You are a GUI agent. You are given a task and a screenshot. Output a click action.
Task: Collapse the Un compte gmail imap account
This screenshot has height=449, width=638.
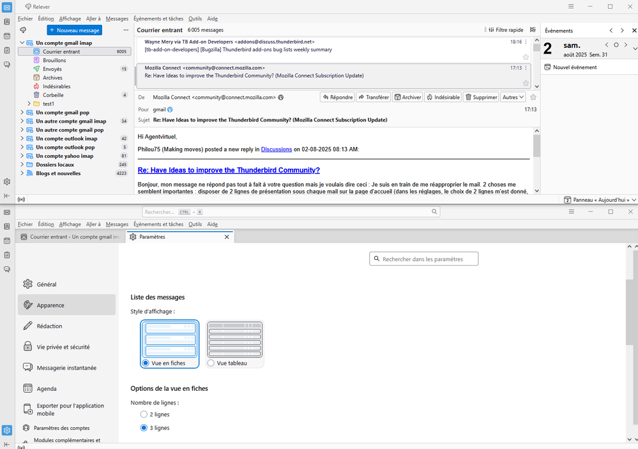(x=22, y=43)
